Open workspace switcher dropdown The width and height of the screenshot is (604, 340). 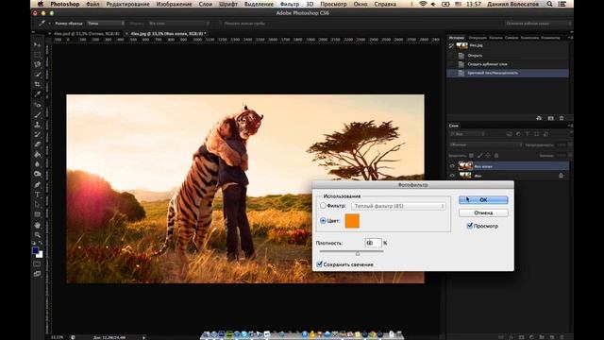538,24
